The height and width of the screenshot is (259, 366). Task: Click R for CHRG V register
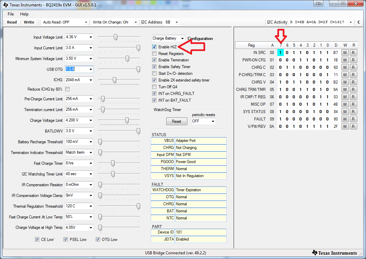[353, 82]
